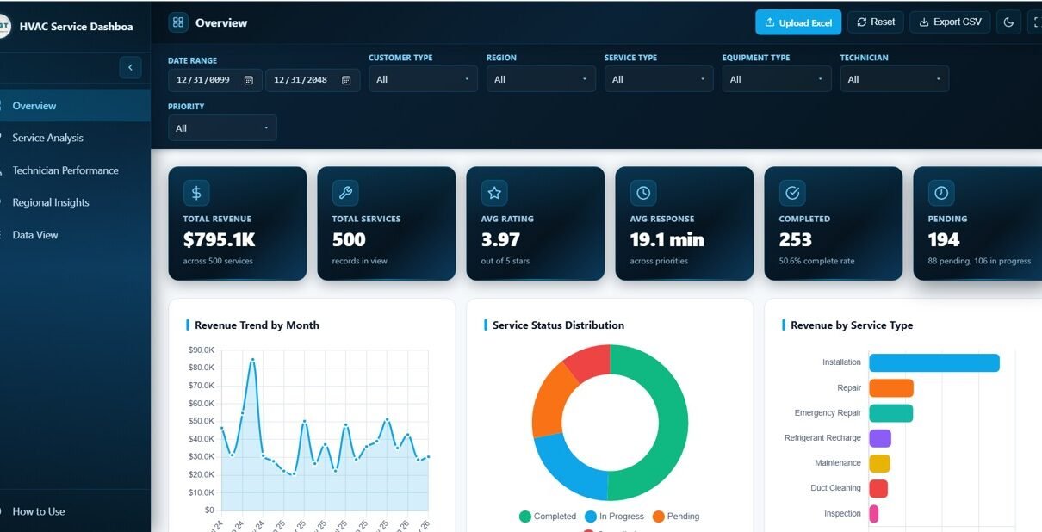
Task: Open calendar picker on start date field
Action: [249, 80]
